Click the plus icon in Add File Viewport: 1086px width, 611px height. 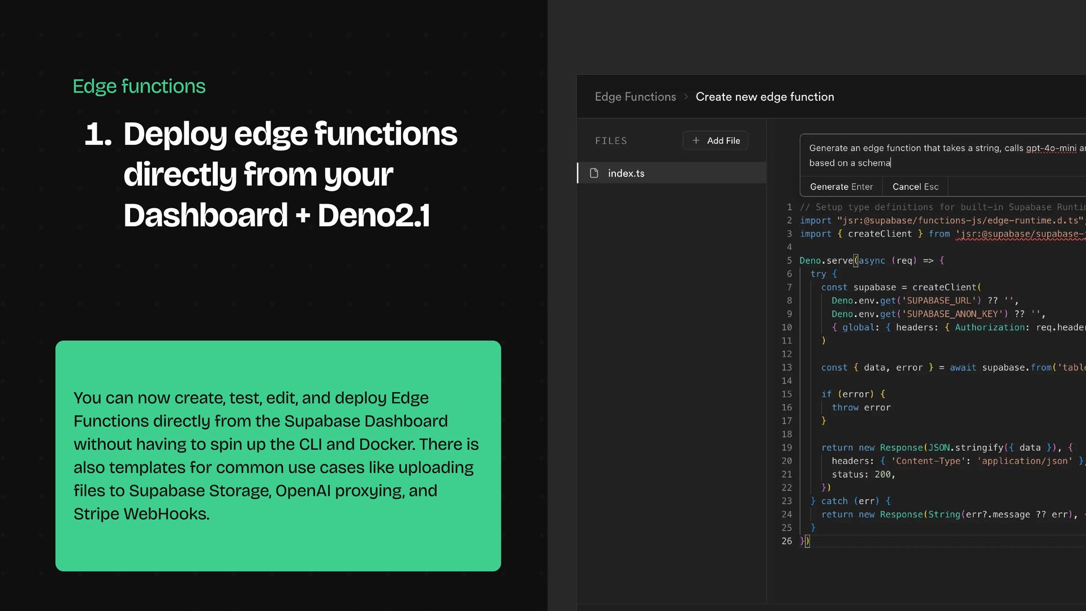[696, 140]
